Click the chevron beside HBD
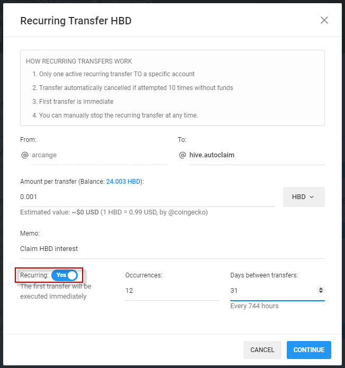The width and height of the screenshot is (345, 368). (x=312, y=197)
